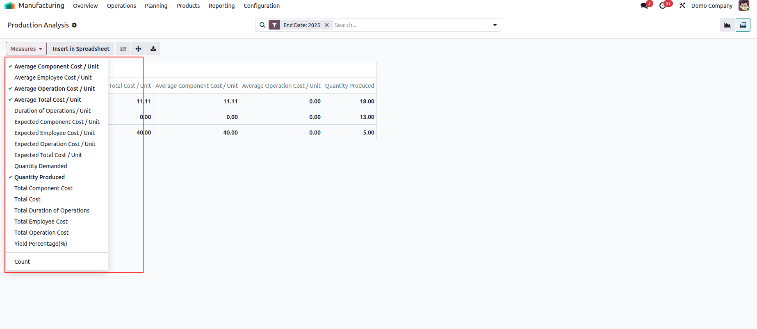The image size is (757, 329).
Task: Flip the pivot axis
Action: point(123,49)
